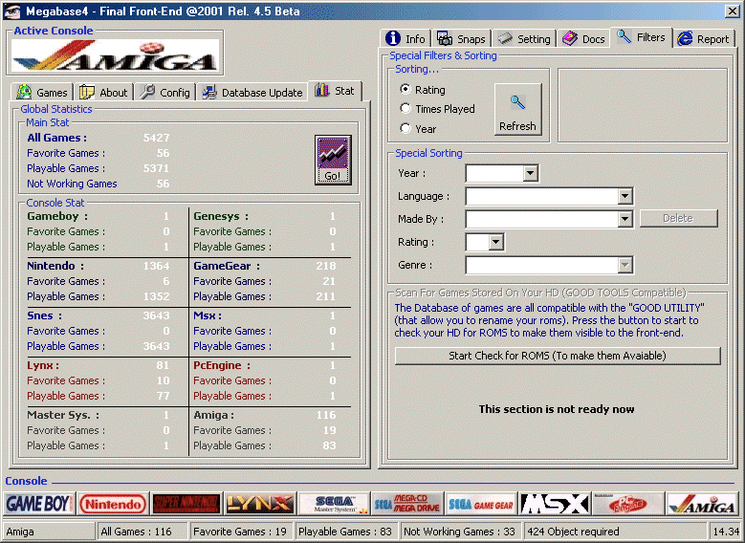
Task: Open the Setting tab
Action: [x=524, y=38]
